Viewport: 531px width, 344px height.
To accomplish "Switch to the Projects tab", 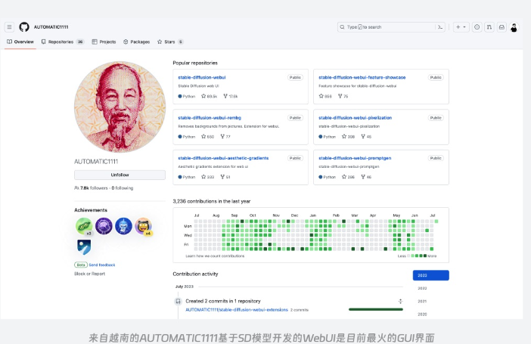I will click(104, 42).
